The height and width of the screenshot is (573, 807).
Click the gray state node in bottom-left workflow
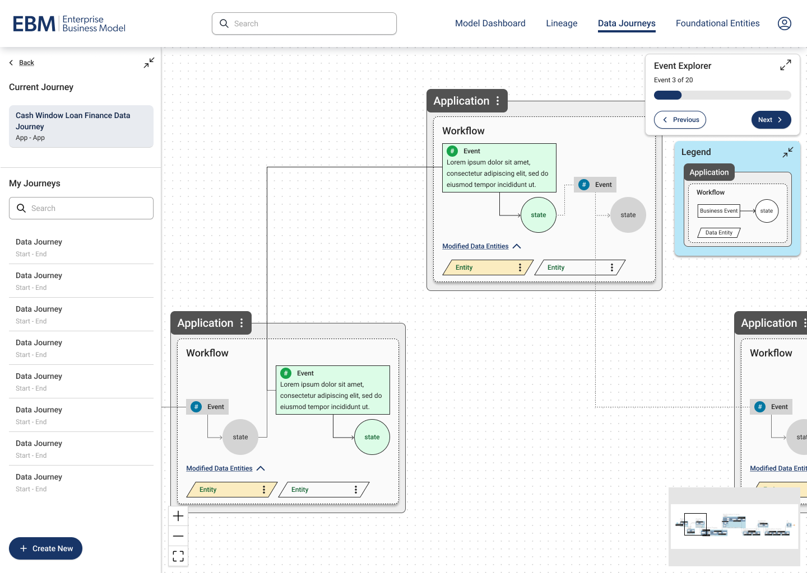point(240,437)
